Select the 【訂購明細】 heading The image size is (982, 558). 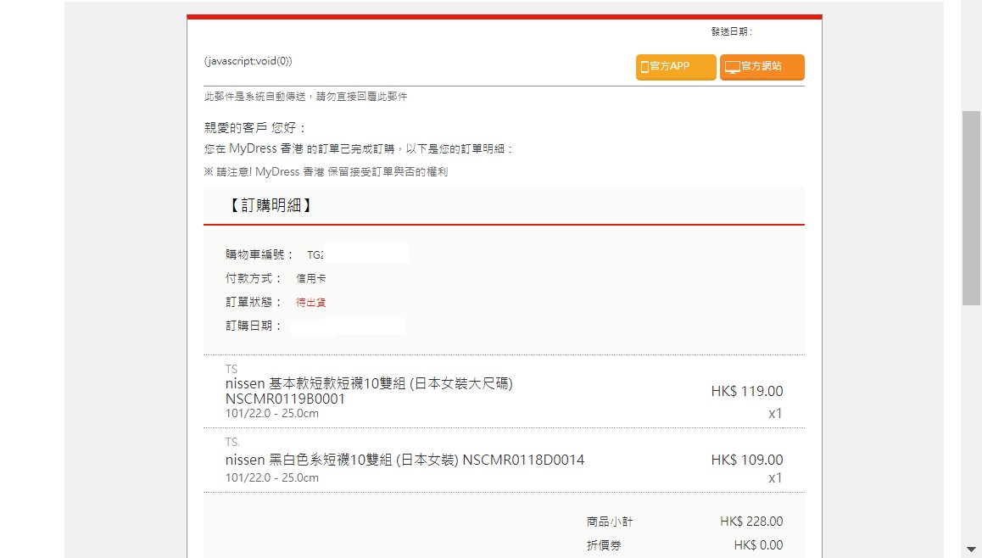pos(271,204)
